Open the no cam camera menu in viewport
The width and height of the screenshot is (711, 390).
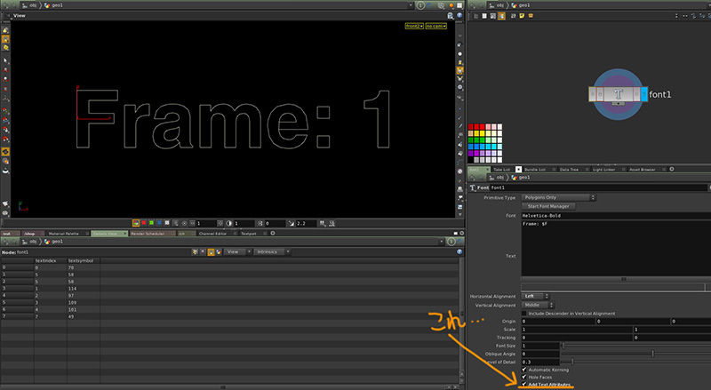[435, 27]
